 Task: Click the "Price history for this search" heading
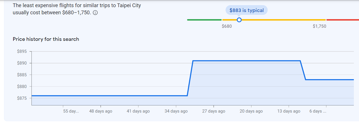[46, 39]
